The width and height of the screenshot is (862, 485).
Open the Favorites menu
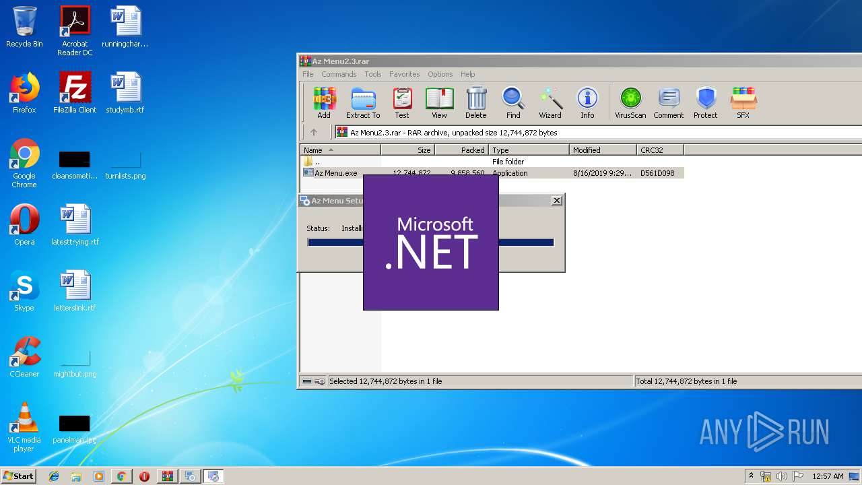pyautogui.click(x=404, y=74)
